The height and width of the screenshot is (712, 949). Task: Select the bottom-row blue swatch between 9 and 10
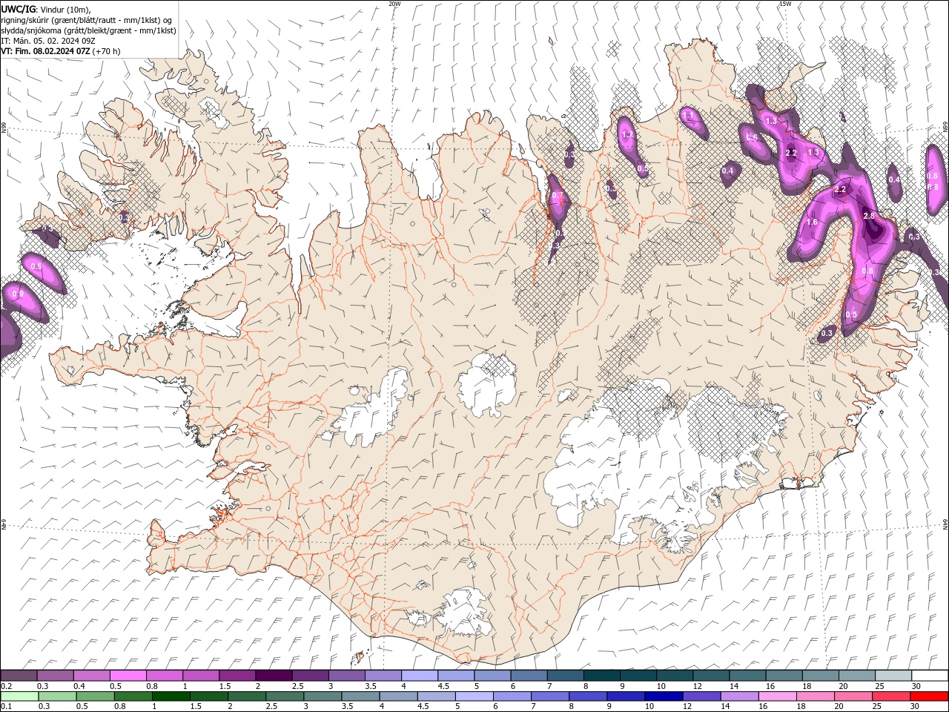pos(626,696)
